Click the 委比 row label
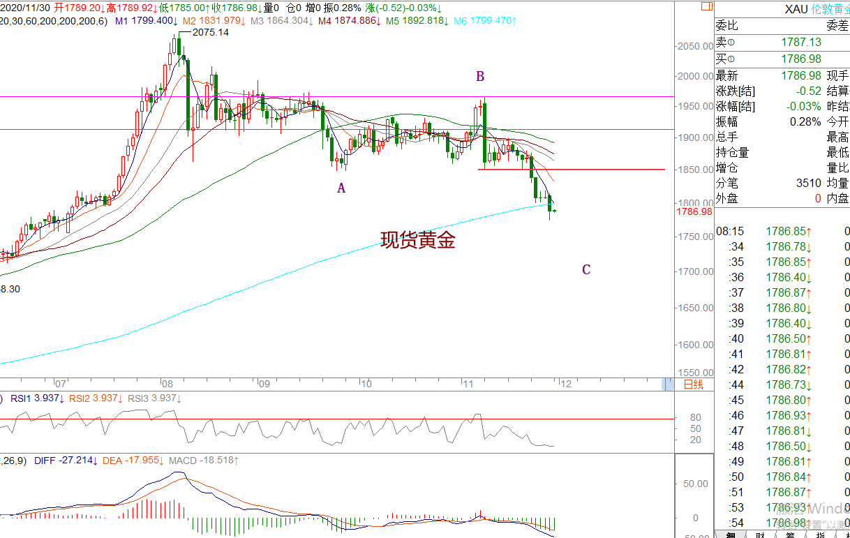The height and width of the screenshot is (538, 850). click(726, 26)
